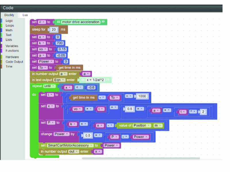Image resolution: width=230 pixels, height=172 pixels.
Task: Open the '<' comparison operator dropdown
Action: pyautogui.click(x=79, y=87)
